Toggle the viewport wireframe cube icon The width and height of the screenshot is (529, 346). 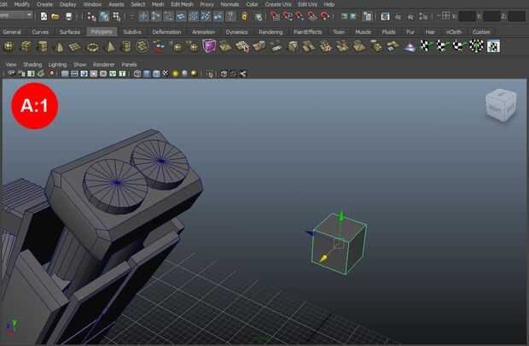137,73
